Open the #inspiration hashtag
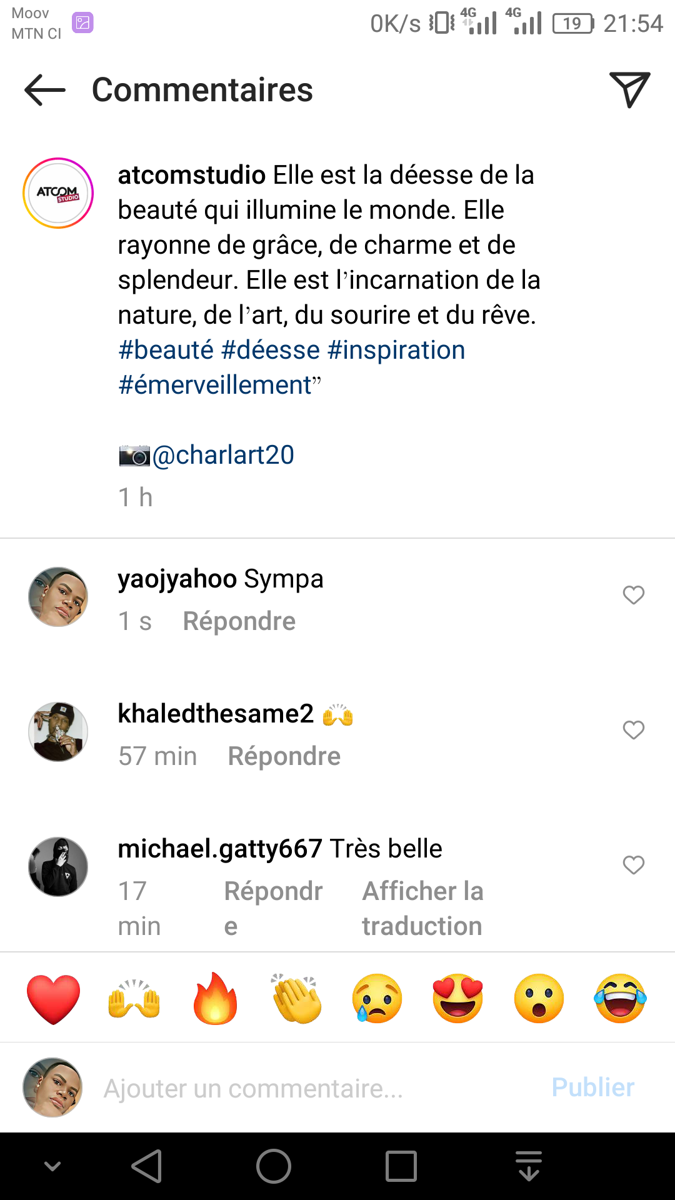This screenshot has height=1200, width=675. 396,350
